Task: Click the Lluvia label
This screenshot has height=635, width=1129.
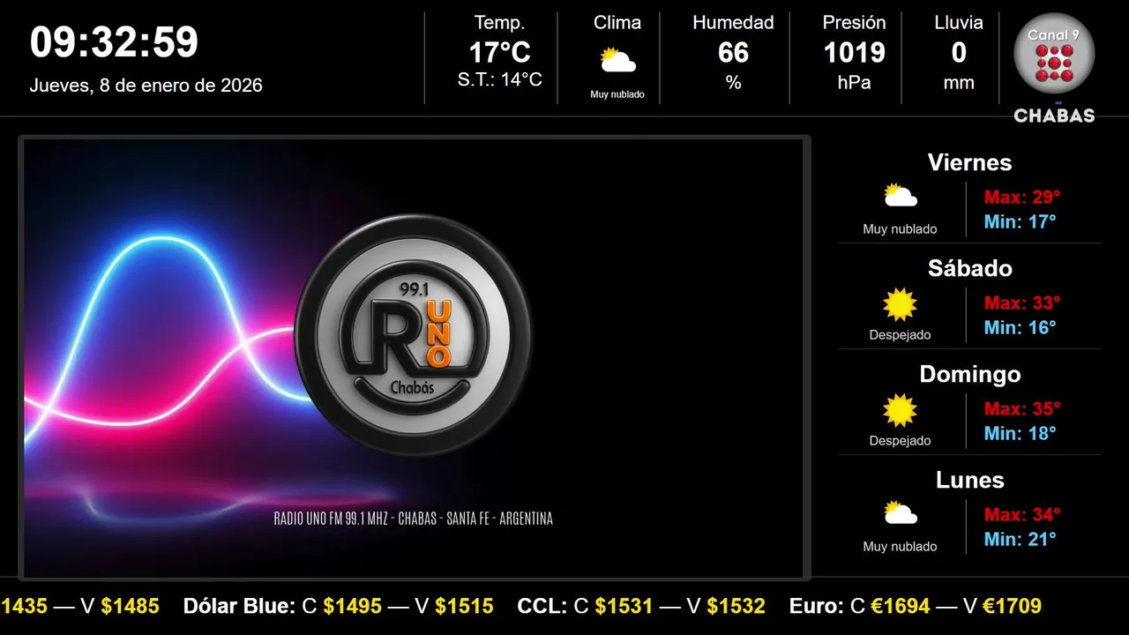Action: pos(959,23)
